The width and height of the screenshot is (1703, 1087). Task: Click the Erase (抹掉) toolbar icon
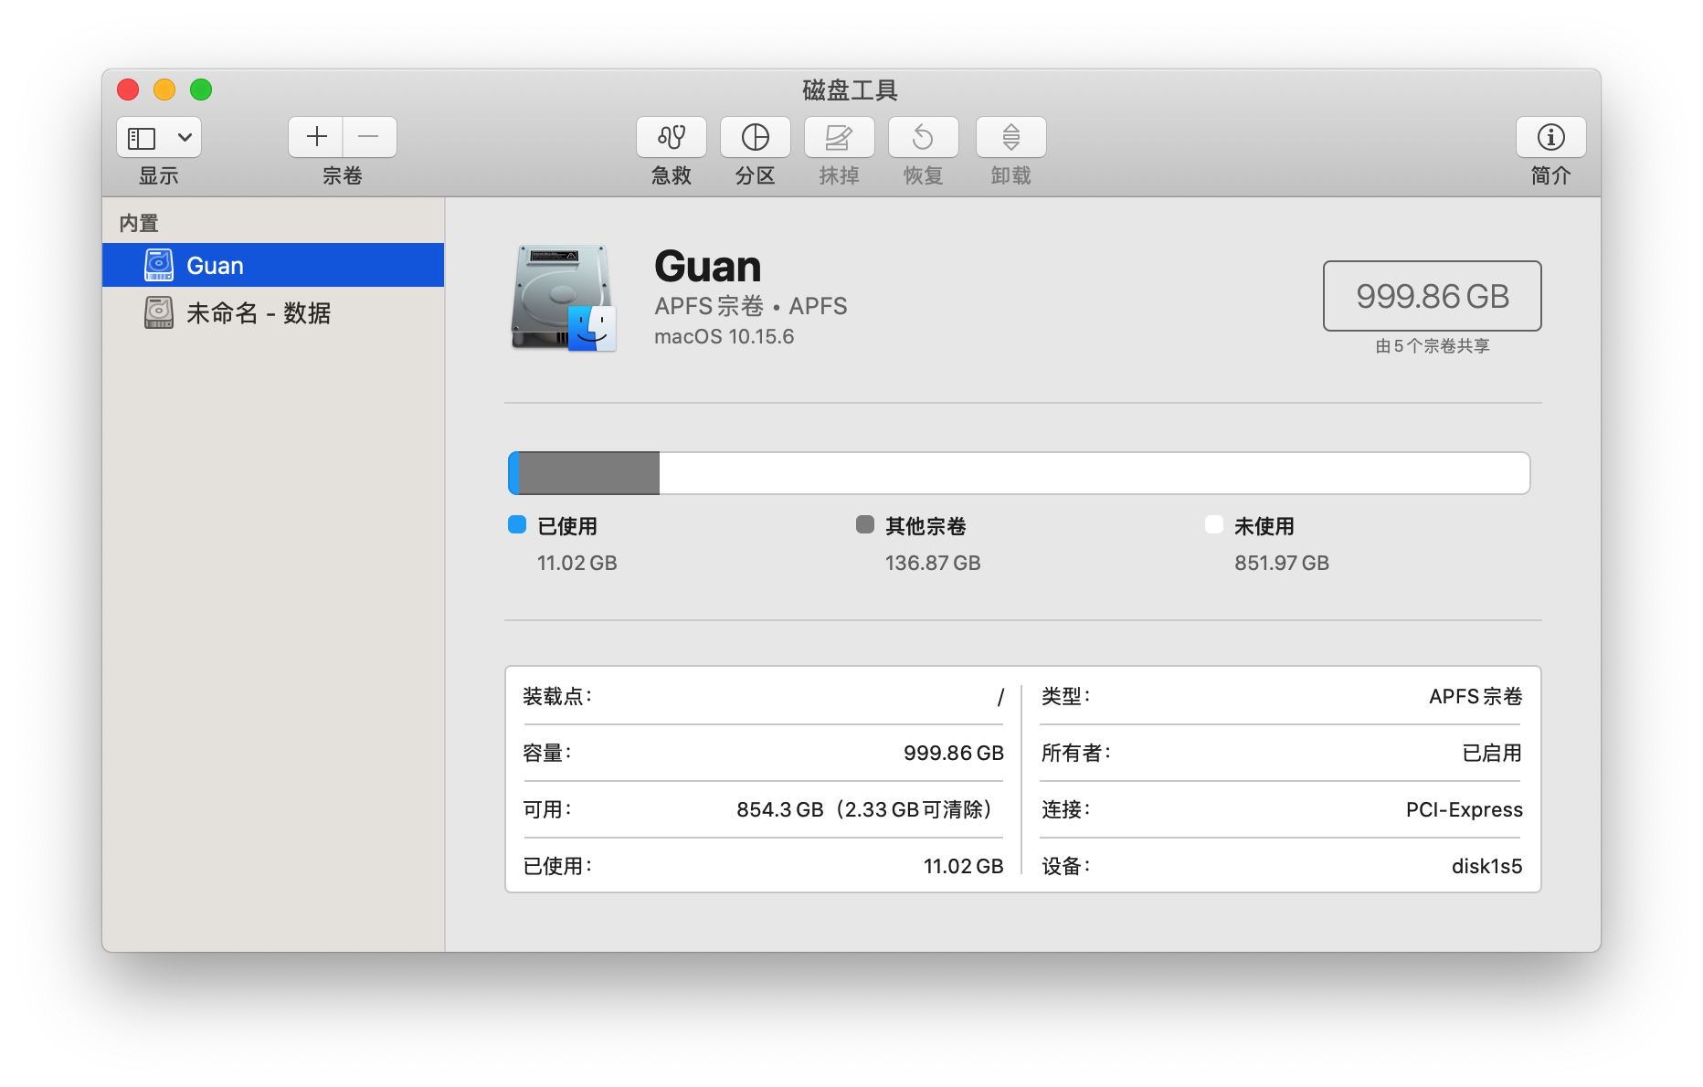839,137
